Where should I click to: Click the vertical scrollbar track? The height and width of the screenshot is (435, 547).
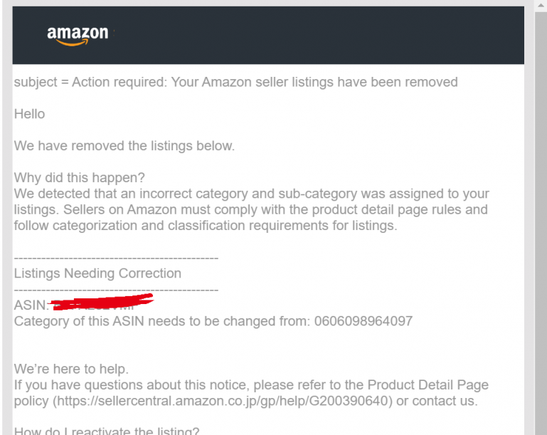541,224
